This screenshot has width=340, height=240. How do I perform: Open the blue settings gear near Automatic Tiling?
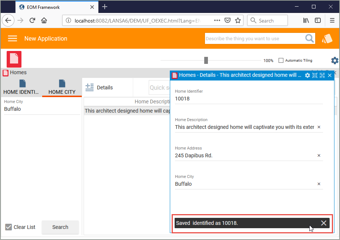(334, 61)
